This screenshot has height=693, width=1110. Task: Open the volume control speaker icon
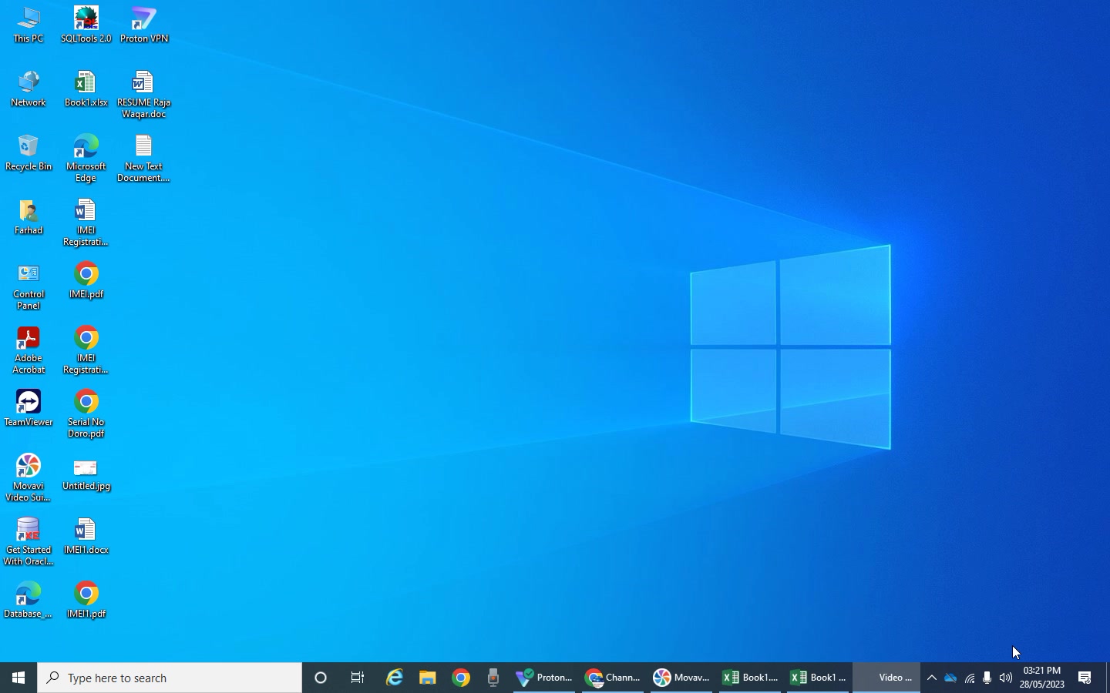1007,678
